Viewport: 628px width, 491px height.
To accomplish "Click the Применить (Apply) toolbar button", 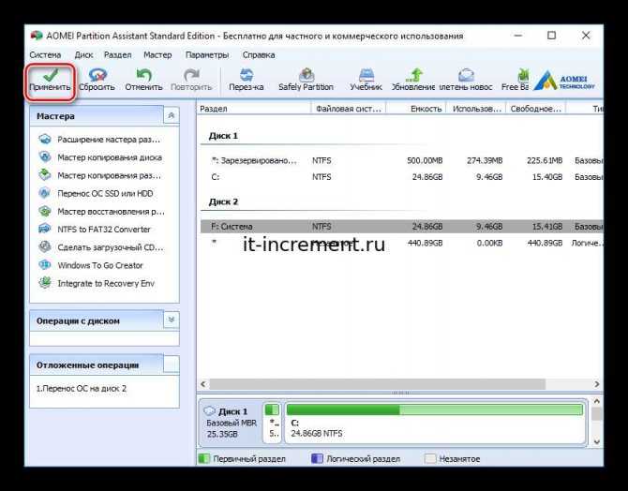I will [50, 81].
